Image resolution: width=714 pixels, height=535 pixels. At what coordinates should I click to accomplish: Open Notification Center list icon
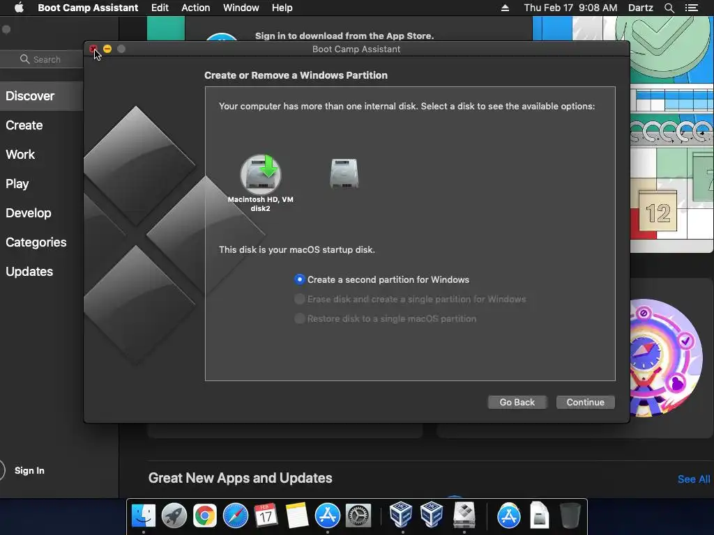click(691, 8)
